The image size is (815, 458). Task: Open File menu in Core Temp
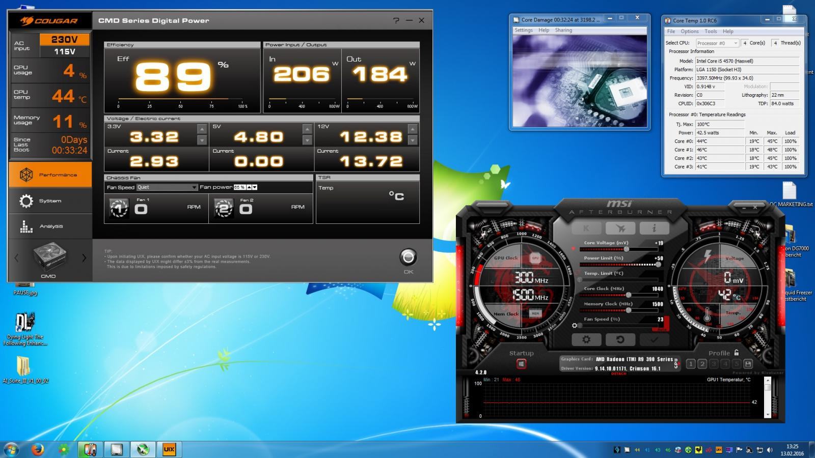(671, 32)
